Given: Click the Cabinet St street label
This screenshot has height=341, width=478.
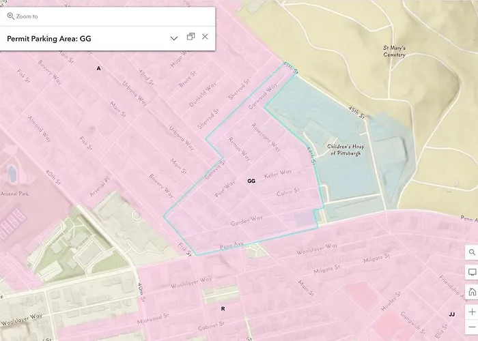Looking at the screenshot, I should (211, 326).
